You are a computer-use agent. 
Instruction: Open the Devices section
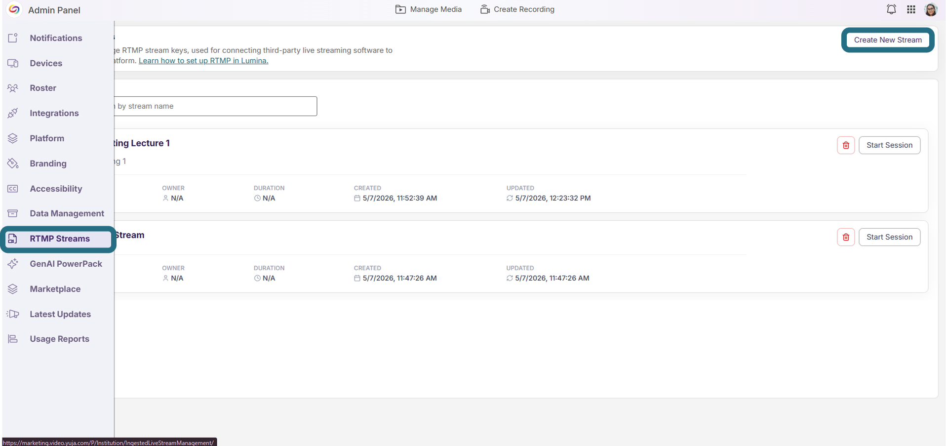pos(46,63)
